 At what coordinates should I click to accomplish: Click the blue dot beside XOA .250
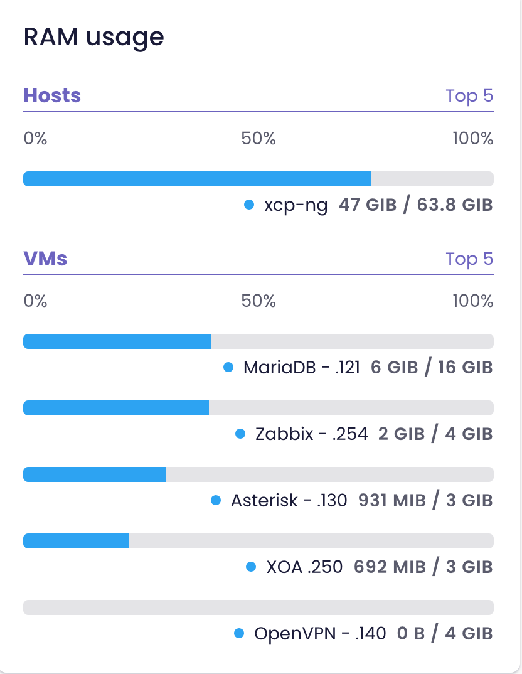251,567
